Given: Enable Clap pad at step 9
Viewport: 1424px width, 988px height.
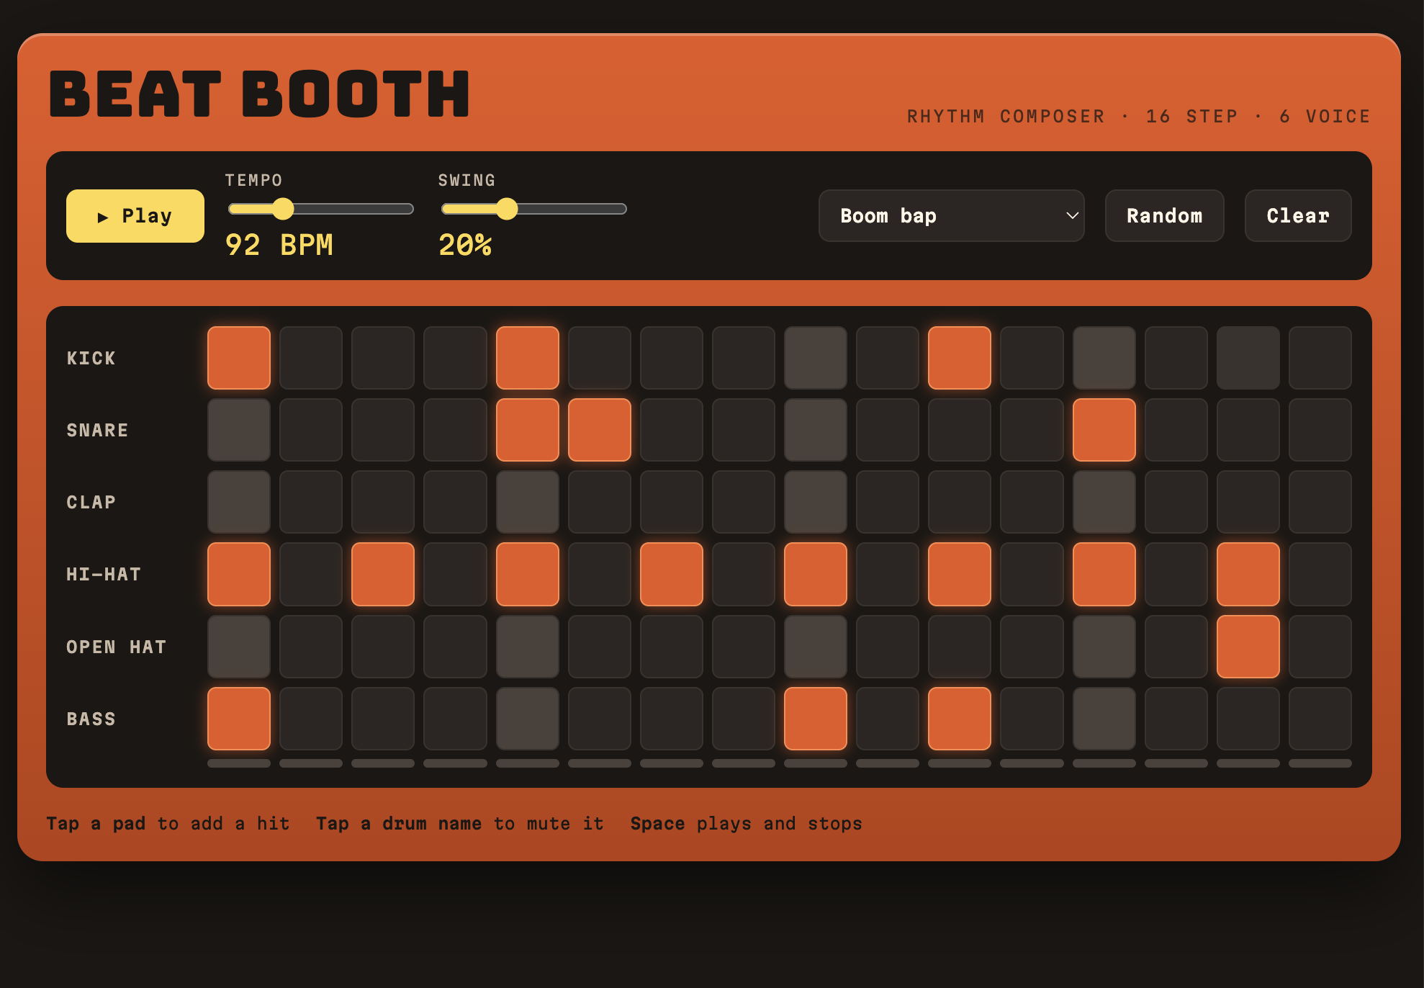Looking at the screenshot, I should pyautogui.click(x=816, y=502).
